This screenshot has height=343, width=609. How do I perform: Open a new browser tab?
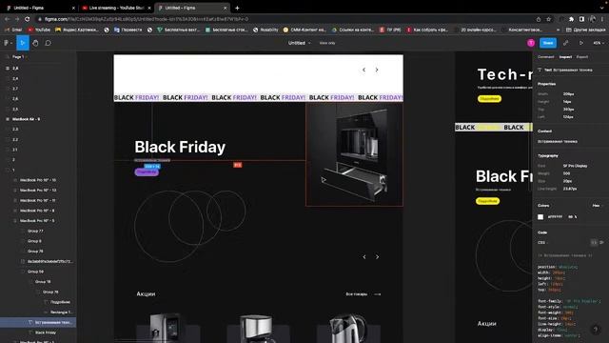pos(237,8)
